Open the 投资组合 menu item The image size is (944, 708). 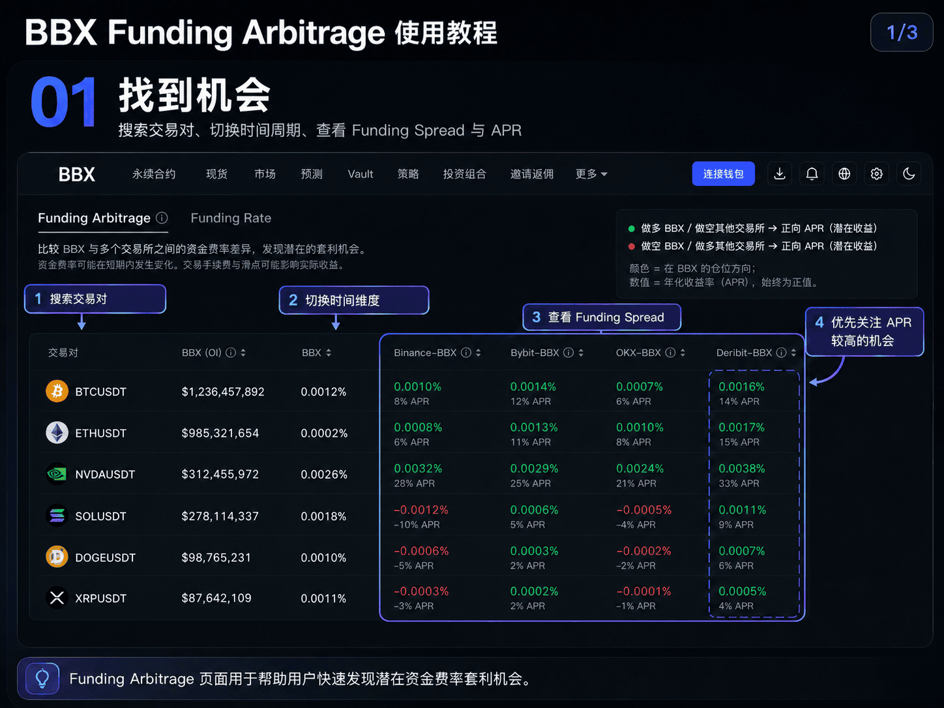(464, 174)
